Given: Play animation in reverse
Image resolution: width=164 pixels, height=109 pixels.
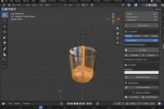Looking at the screenshot, I should click(74, 104).
